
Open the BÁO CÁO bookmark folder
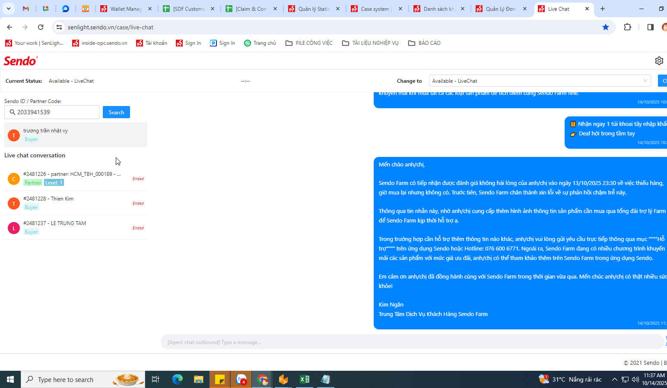(x=424, y=43)
